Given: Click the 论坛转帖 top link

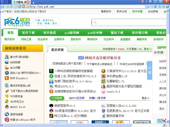Looking at the screenshot, I should (x=153, y=11).
